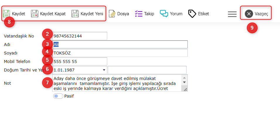Viewport: 280px width, 116px height.
Task: Click the empty birthplace field
Action: point(147,70)
